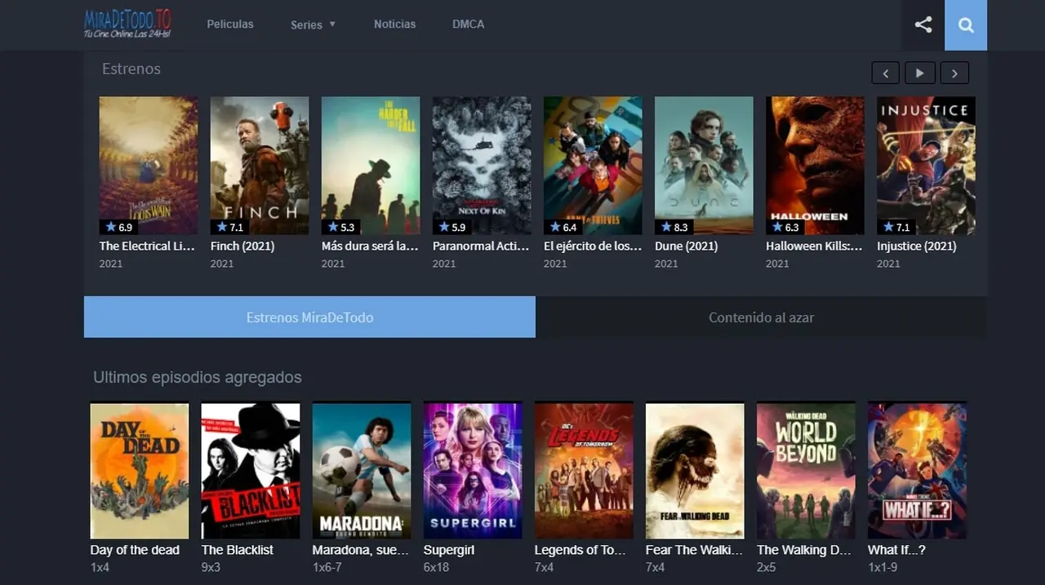This screenshot has height=585, width=1045.
Task: Open the Noticias menu item
Action: (x=394, y=24)
